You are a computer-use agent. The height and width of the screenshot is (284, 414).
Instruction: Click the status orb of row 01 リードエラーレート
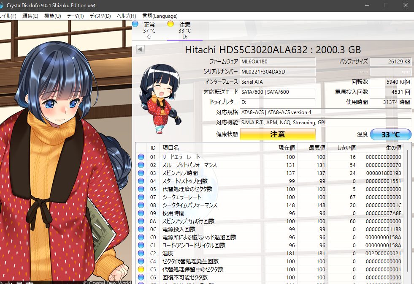[141, 157]
